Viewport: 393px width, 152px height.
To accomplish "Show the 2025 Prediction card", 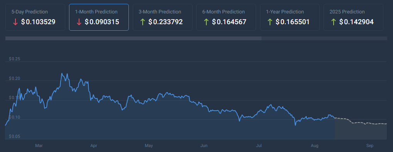I will (x=353, y=17).
